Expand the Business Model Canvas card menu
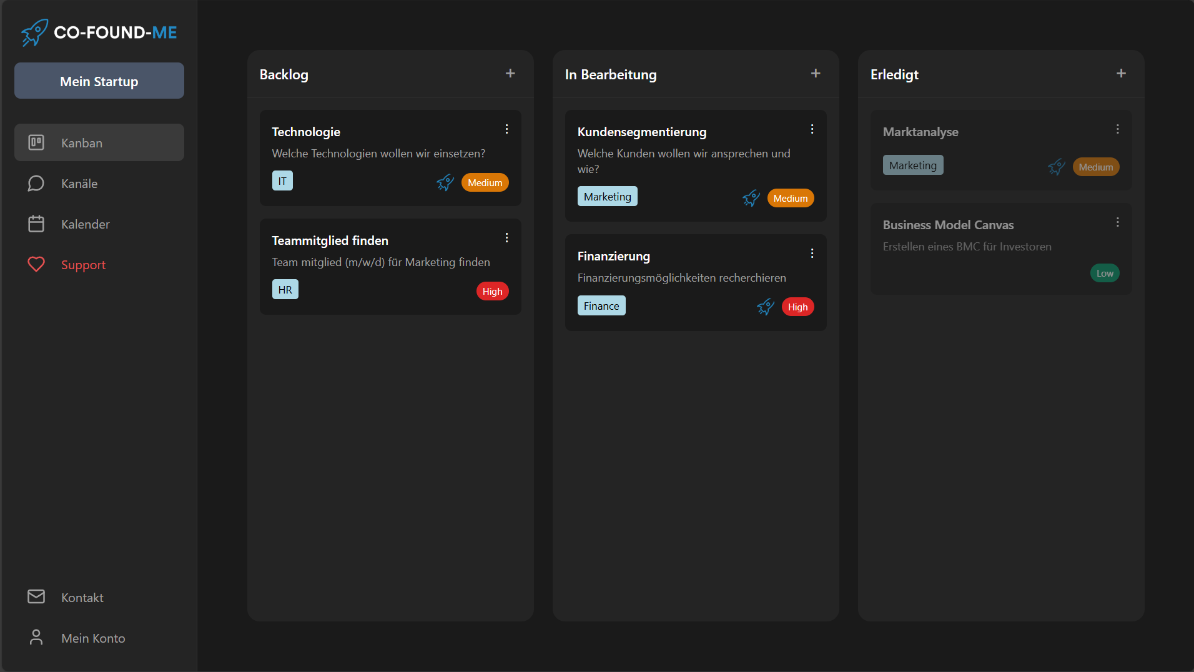 [1117, 222]
